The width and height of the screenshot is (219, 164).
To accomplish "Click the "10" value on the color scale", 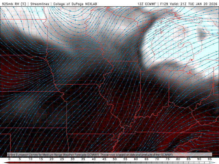I will 30,159.
